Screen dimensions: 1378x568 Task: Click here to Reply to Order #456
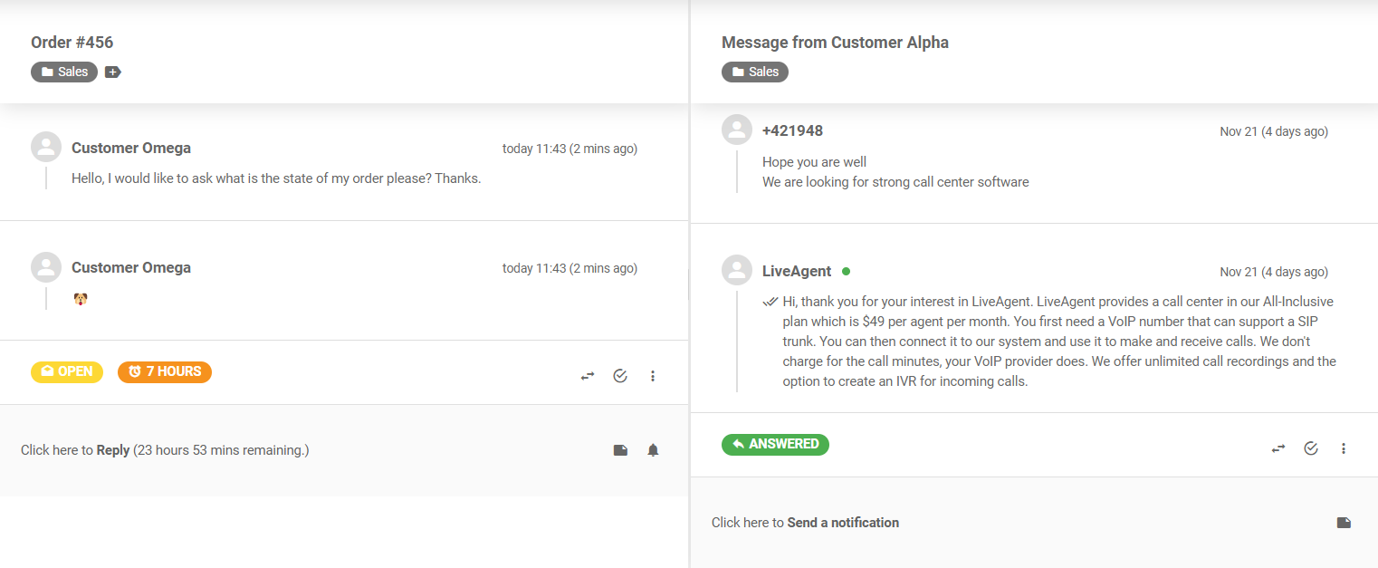click(x=113, y=450)
